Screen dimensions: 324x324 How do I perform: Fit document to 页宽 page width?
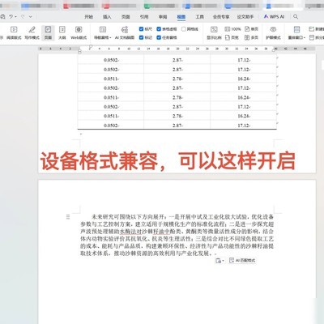(x=232, y=37)
